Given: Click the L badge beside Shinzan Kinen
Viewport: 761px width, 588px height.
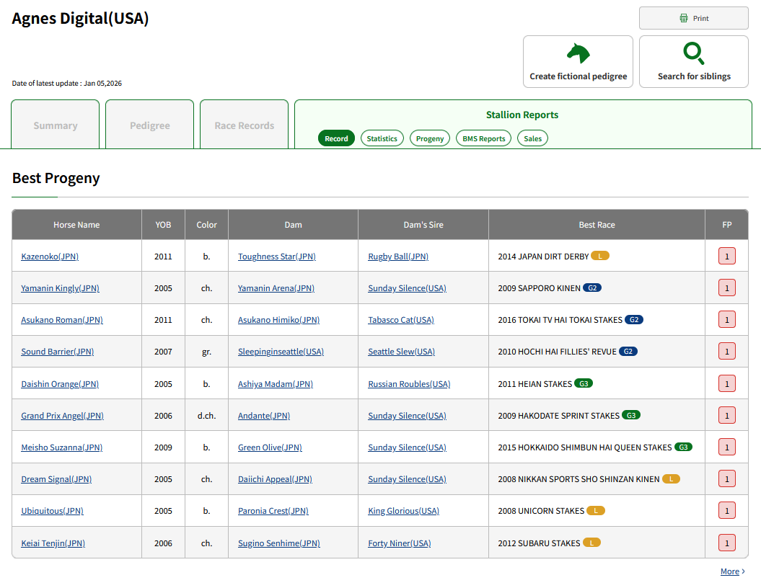Looking at the screenshot, I should click(x=671, y=479).
